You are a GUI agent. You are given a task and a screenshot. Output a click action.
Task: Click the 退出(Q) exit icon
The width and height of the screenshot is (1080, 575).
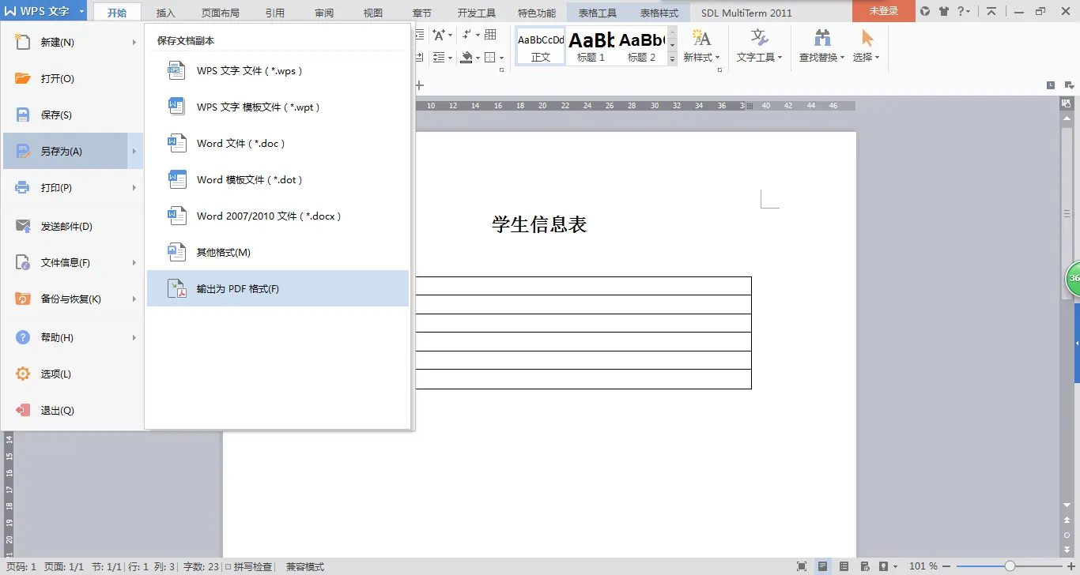[23, 411]
